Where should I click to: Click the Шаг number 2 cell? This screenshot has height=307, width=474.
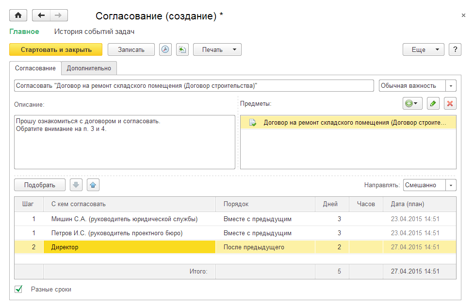pos(29,247)
